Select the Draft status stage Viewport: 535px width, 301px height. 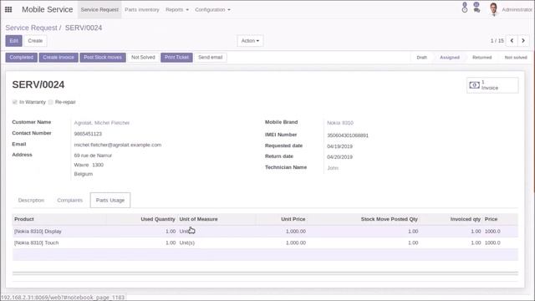pyautogui.click(x=421, y=58)
